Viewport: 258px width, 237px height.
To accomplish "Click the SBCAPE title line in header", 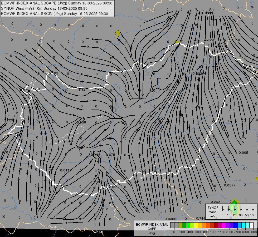I will 57,3.
